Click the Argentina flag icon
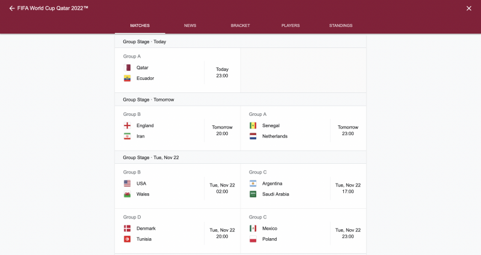Image resolution: width=481 pixels, height=255 pixels. (253, 184)
